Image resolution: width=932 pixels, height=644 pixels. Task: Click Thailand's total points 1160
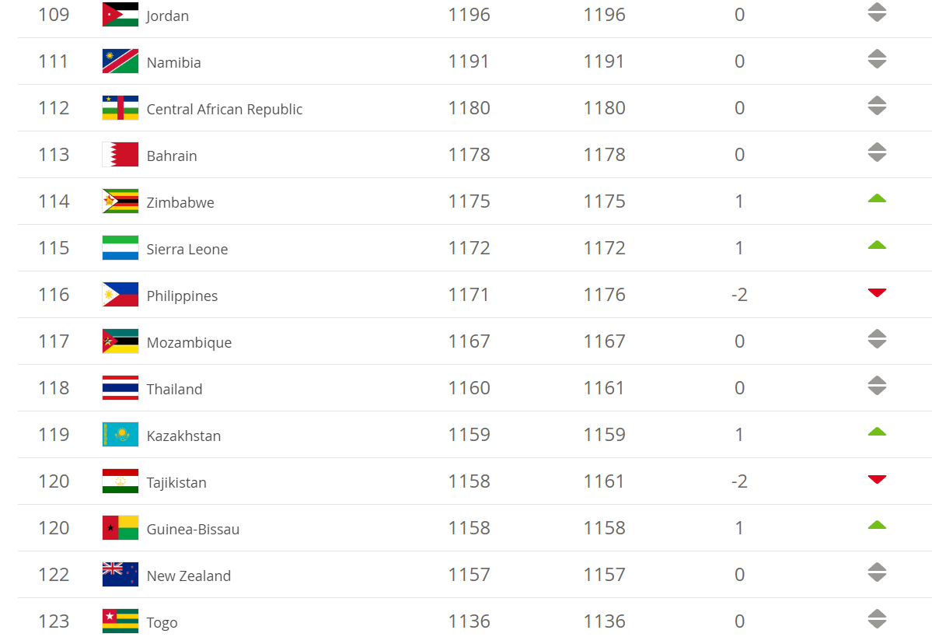click(x=469, y=388)
